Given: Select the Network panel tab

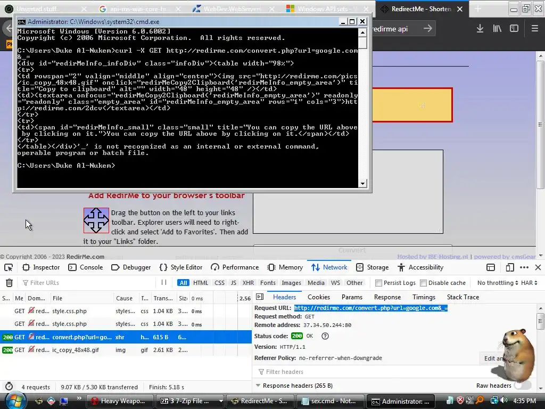Looking at the screenshot, I should point(329,267).
